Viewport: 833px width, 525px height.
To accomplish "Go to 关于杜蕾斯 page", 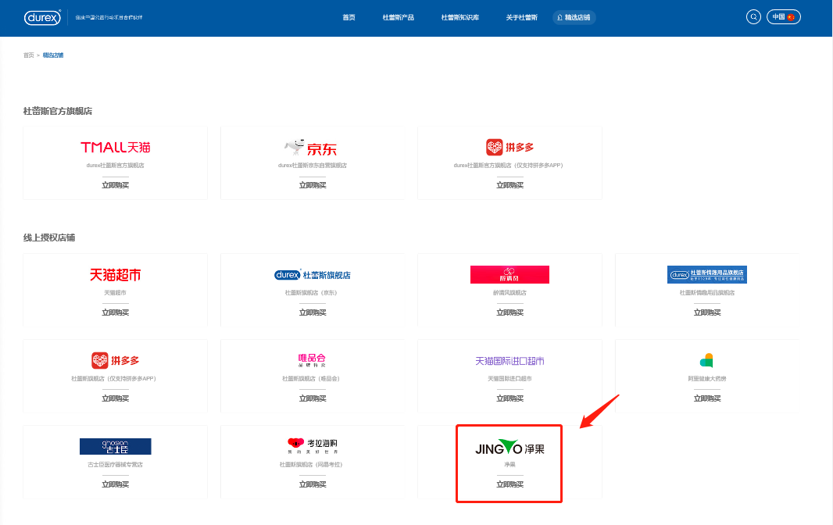I will click(x=521, y=17).
